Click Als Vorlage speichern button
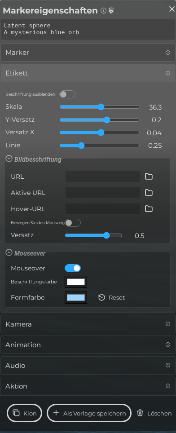This screenshot has width=176, height=433. tap(89, 413)
